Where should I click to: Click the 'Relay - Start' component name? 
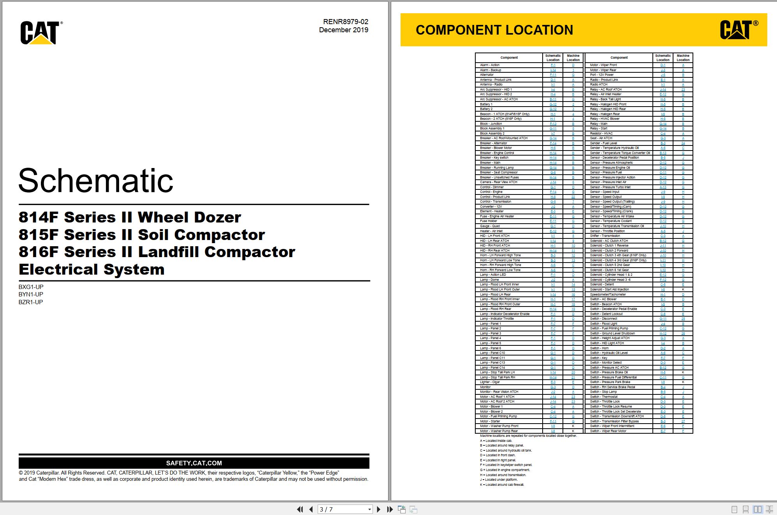tap(598, 129)
